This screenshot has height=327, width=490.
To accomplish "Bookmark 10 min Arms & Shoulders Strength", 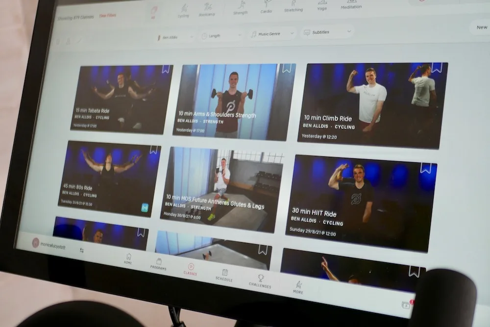I will 287,68.
